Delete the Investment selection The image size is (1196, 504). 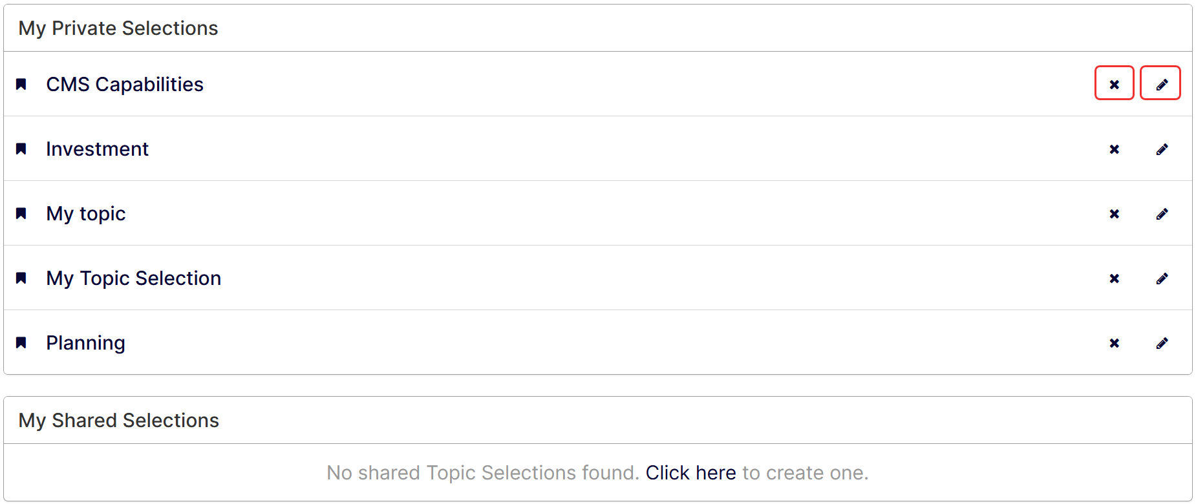click(1114, 149)
